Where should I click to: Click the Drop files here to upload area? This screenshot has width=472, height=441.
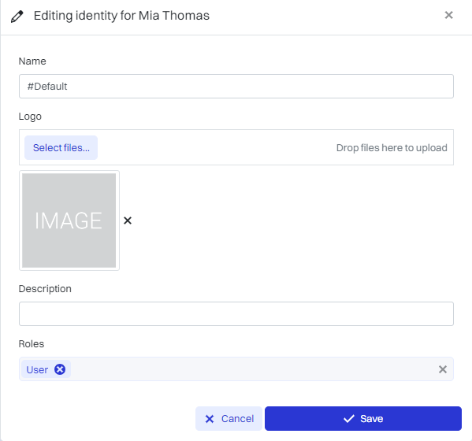[392, 148]
